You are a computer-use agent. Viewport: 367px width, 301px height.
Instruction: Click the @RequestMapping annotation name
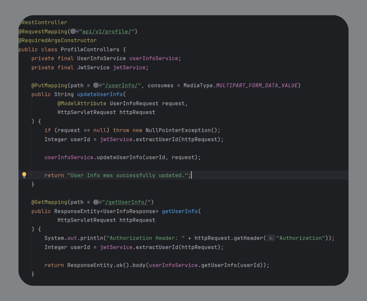tap(43, 32)
